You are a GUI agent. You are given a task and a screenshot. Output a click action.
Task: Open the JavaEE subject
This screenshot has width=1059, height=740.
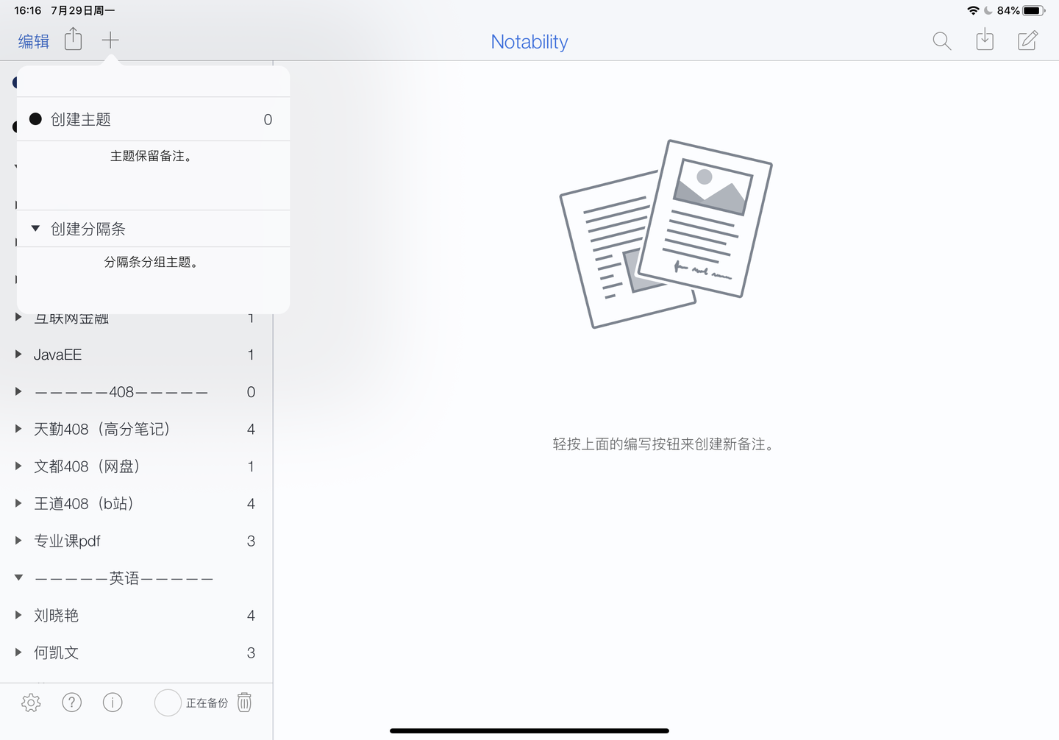pyautogui.click(x=136, y=355)
